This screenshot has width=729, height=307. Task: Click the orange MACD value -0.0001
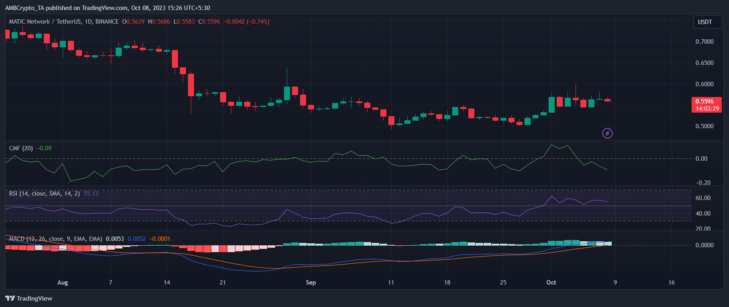160,239
